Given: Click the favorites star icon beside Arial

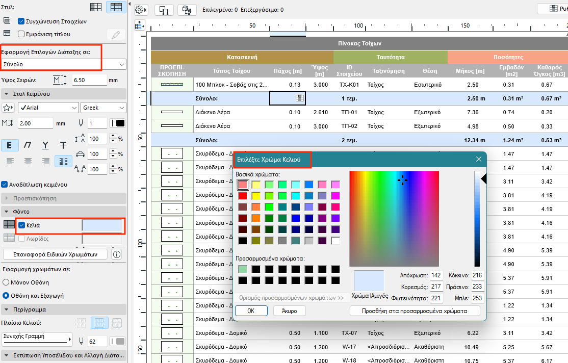Looking at the screenshot, I should pyautogui.click(x=8, y=108).
